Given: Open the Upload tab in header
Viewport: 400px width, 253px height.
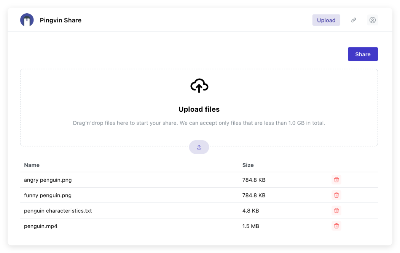Looking at the screenshot, I should [x=326, y=20].
